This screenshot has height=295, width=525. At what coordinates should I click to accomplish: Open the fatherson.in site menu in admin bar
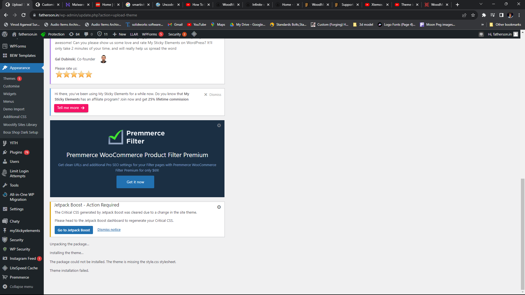tap(25, 34)
